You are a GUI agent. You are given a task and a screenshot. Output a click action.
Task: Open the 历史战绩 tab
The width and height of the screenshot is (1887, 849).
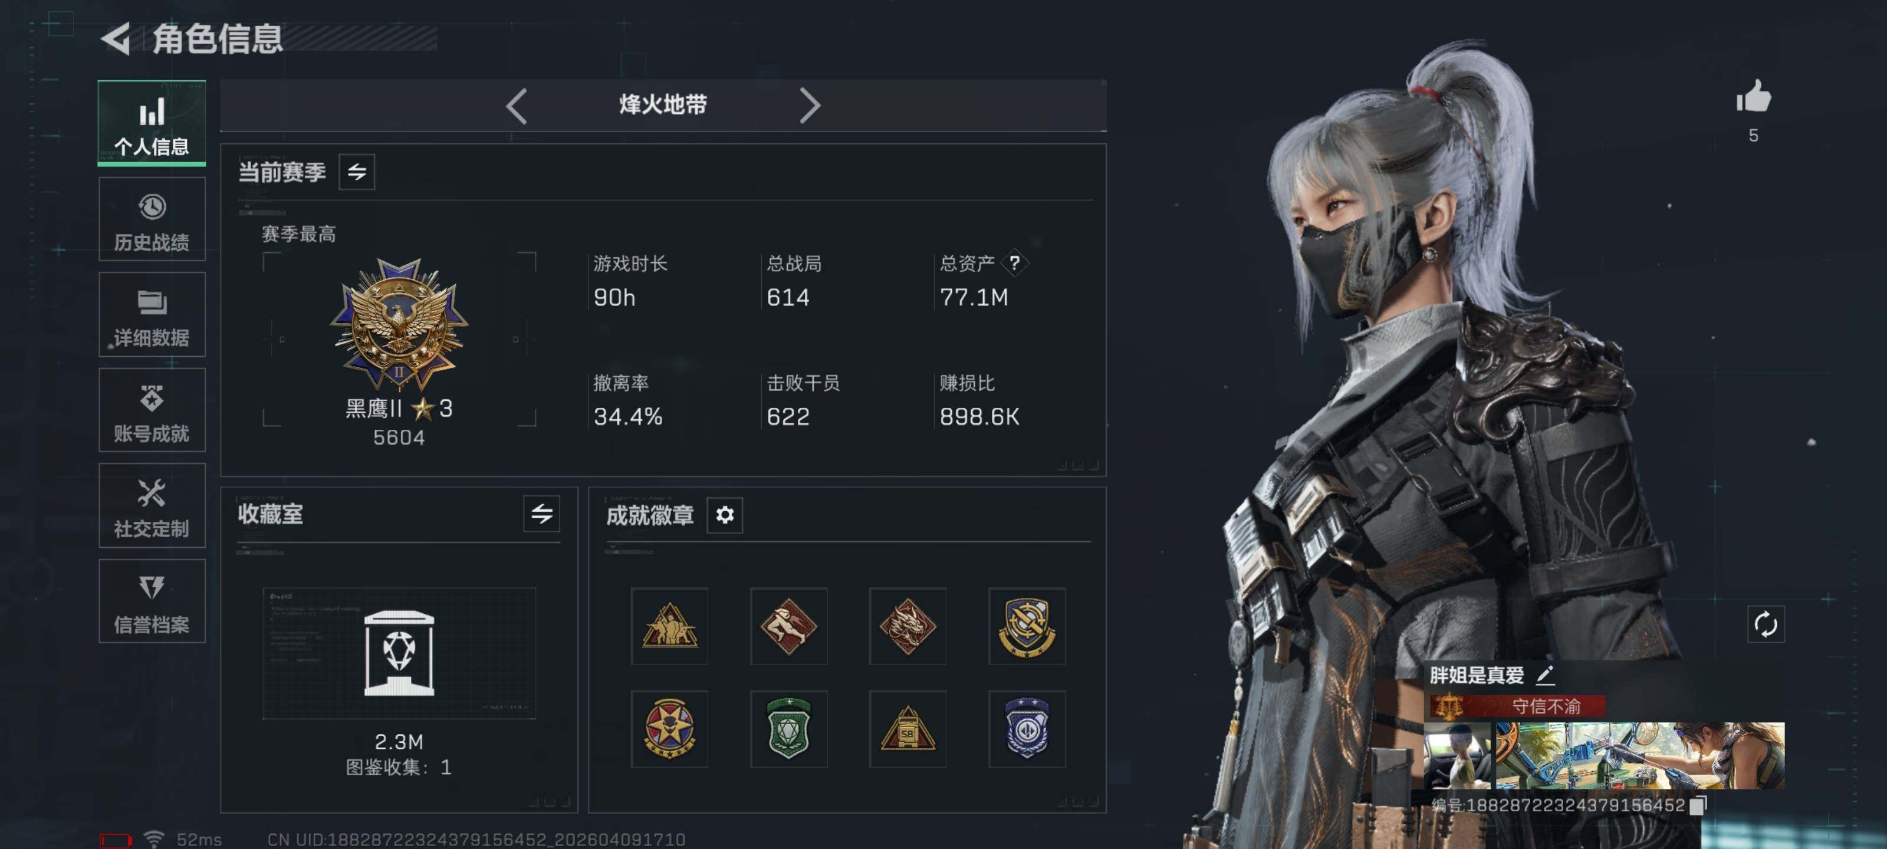(x=152, y=219)
